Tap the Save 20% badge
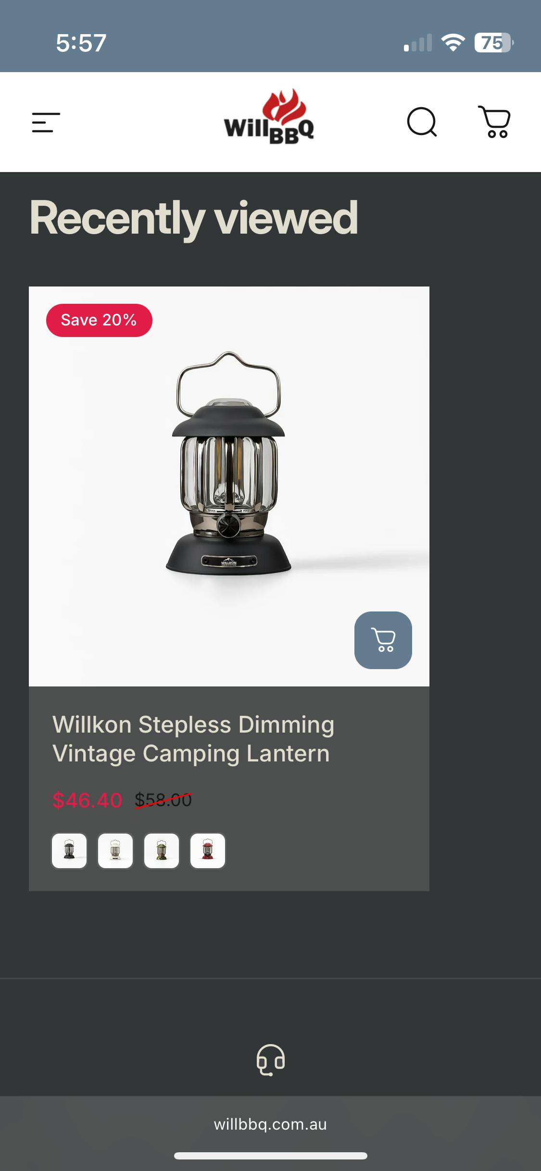 [99, 320]
